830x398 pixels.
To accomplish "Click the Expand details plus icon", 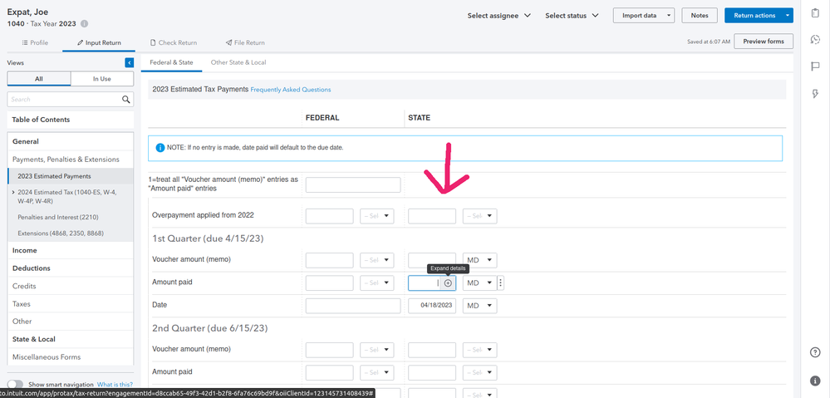I will click(448, 283).
